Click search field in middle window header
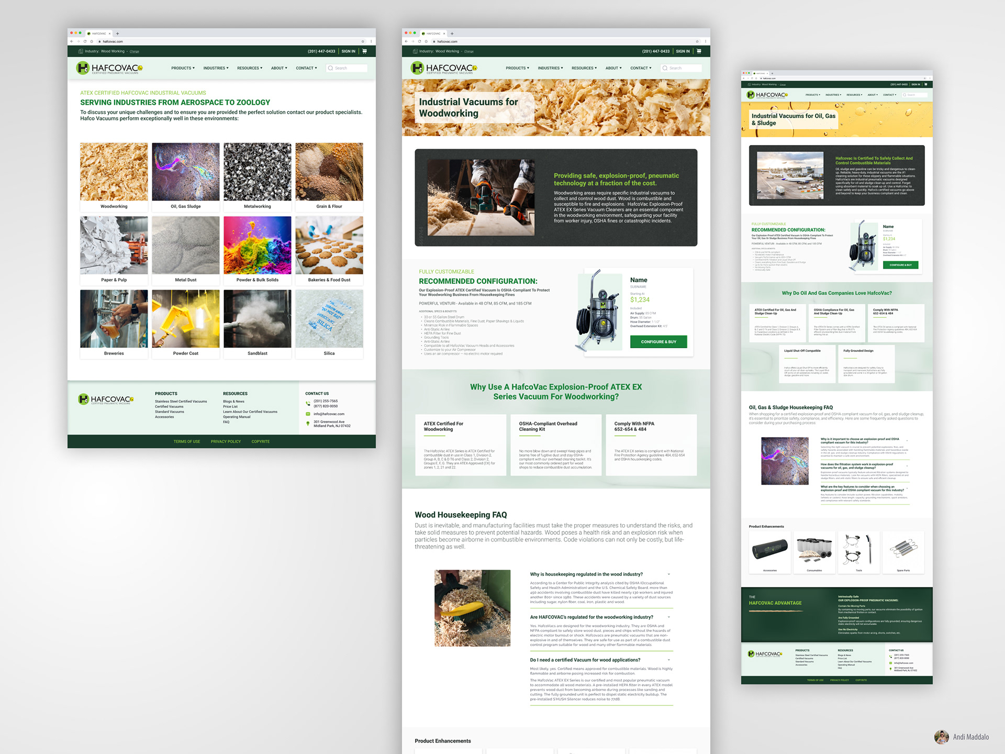This screenshot has width=1005, height=754. [681, 68]
